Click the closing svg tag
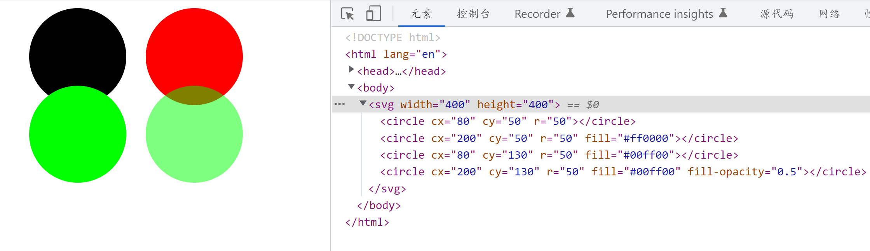The height and width of the screenshot is (251, 870). pos(387,189)
